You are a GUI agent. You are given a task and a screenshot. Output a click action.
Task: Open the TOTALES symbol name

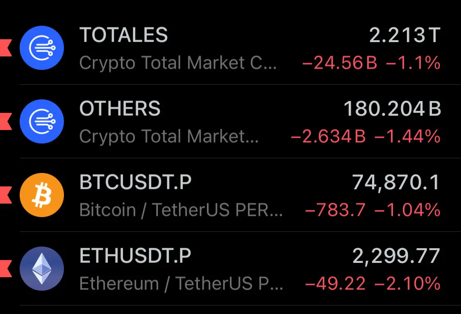[123, 35]
